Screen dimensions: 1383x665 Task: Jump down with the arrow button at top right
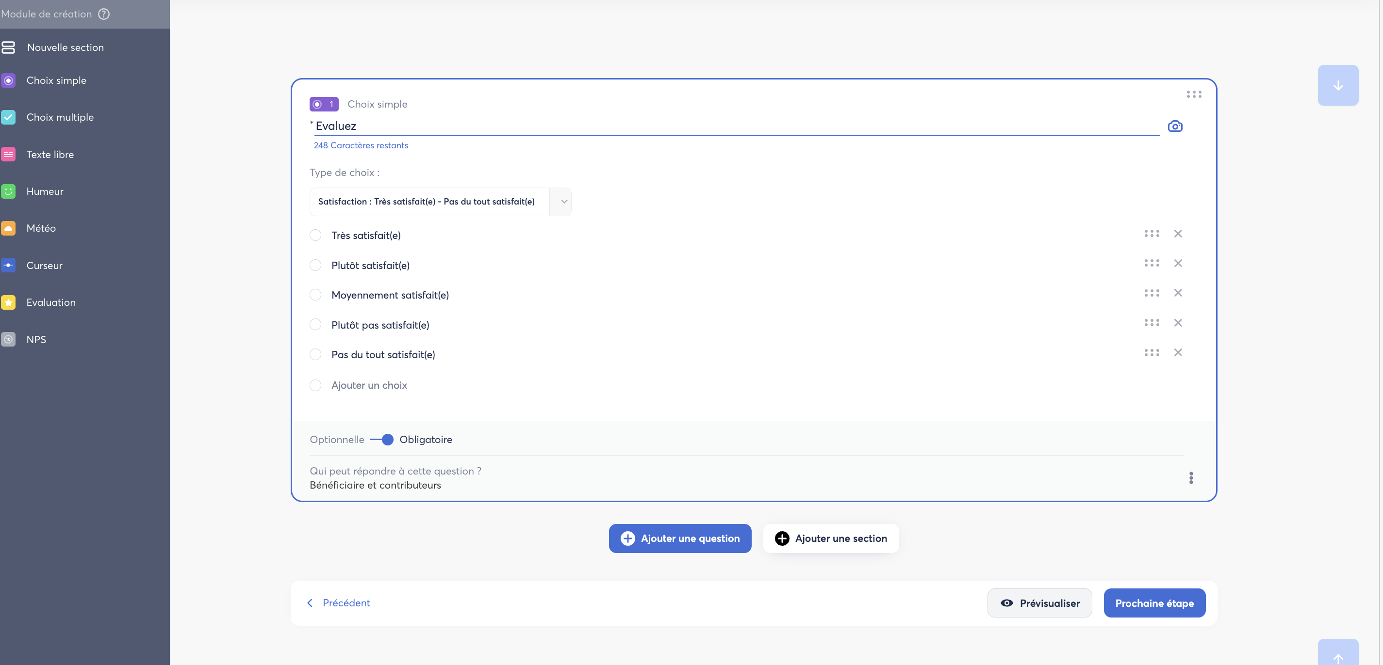pos(1338,85)
